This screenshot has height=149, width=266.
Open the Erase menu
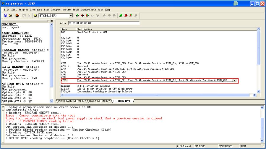click(x=76, y=10)
